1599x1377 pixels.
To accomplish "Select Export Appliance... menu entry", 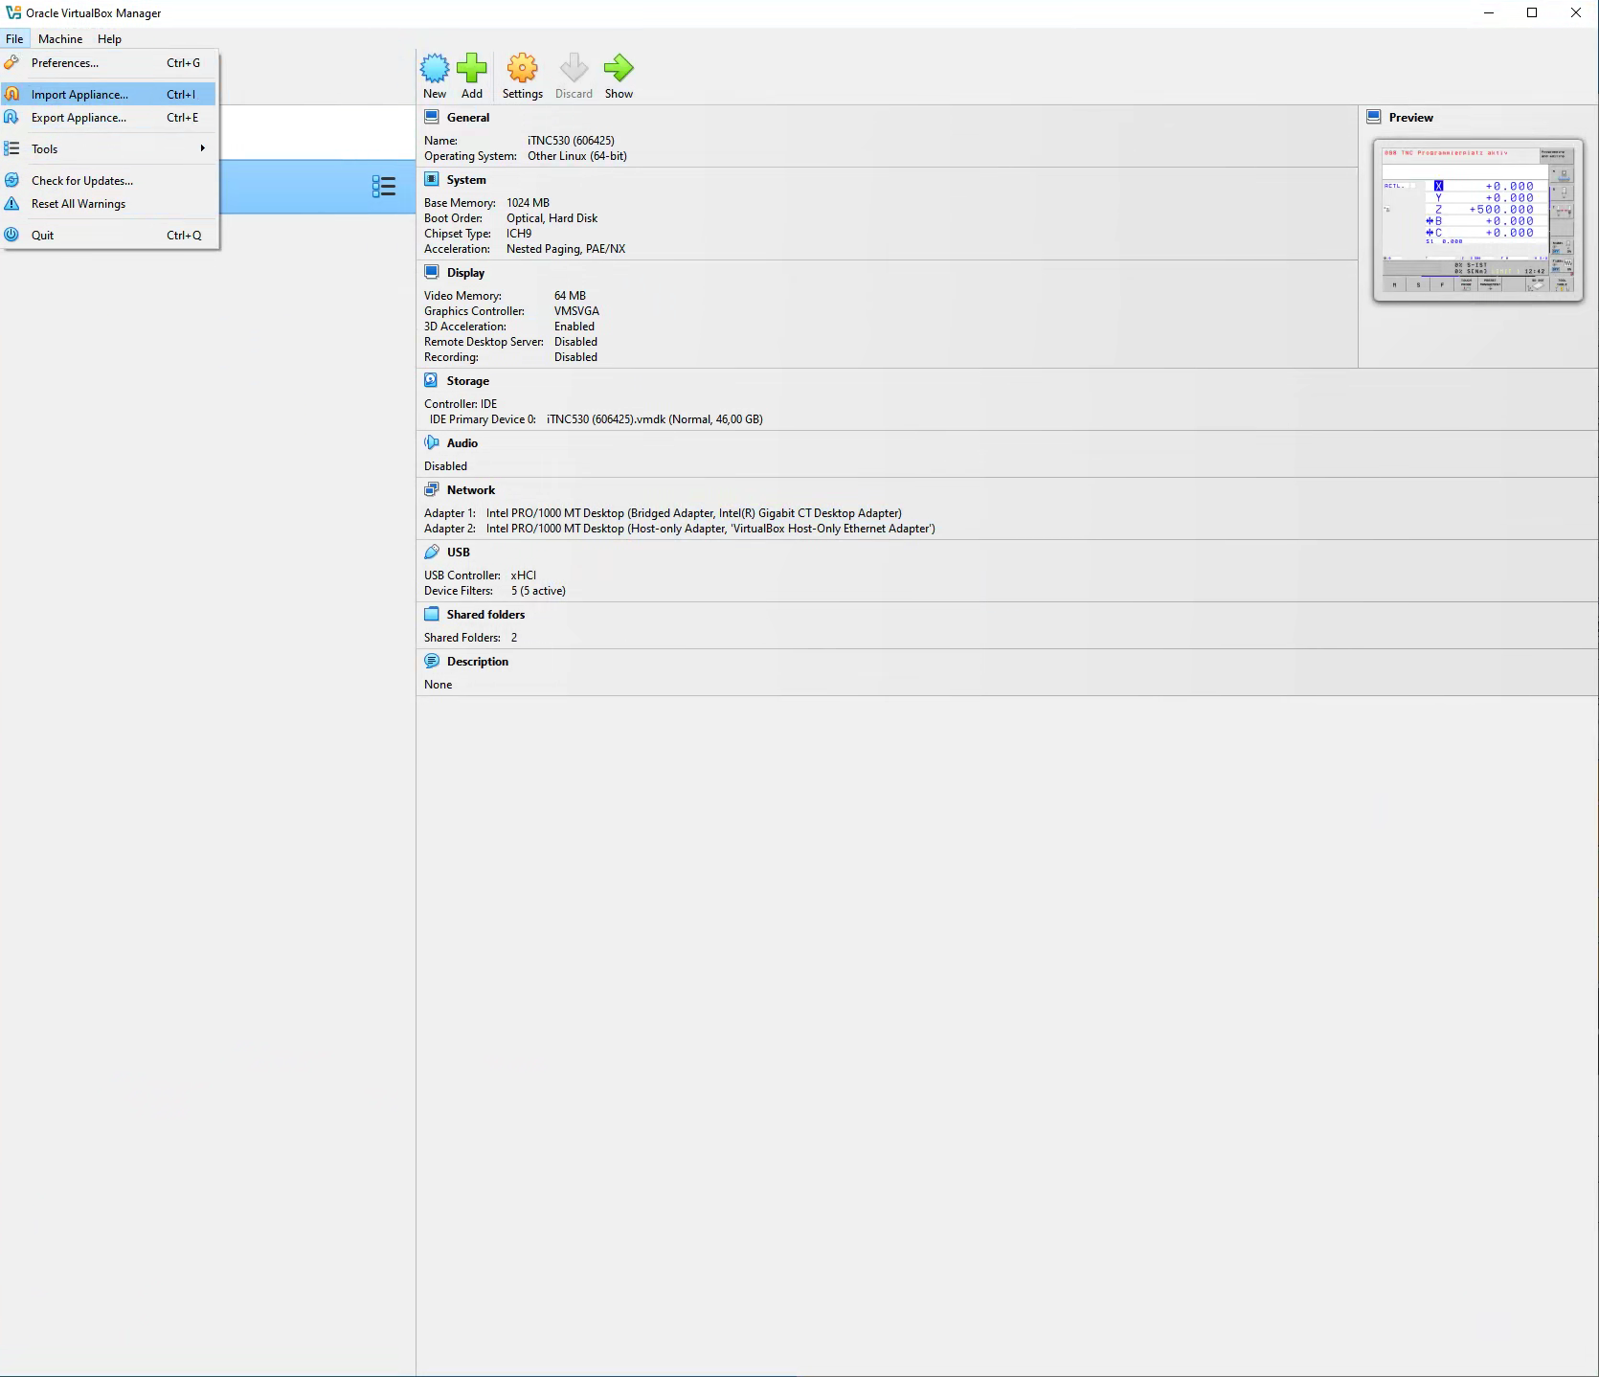I will tap(109, 117).
